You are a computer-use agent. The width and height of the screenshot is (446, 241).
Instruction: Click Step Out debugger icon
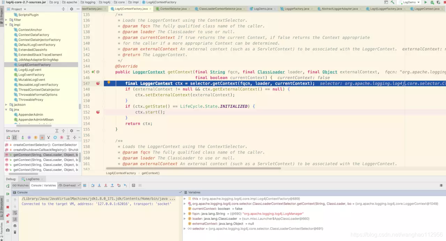112,186
